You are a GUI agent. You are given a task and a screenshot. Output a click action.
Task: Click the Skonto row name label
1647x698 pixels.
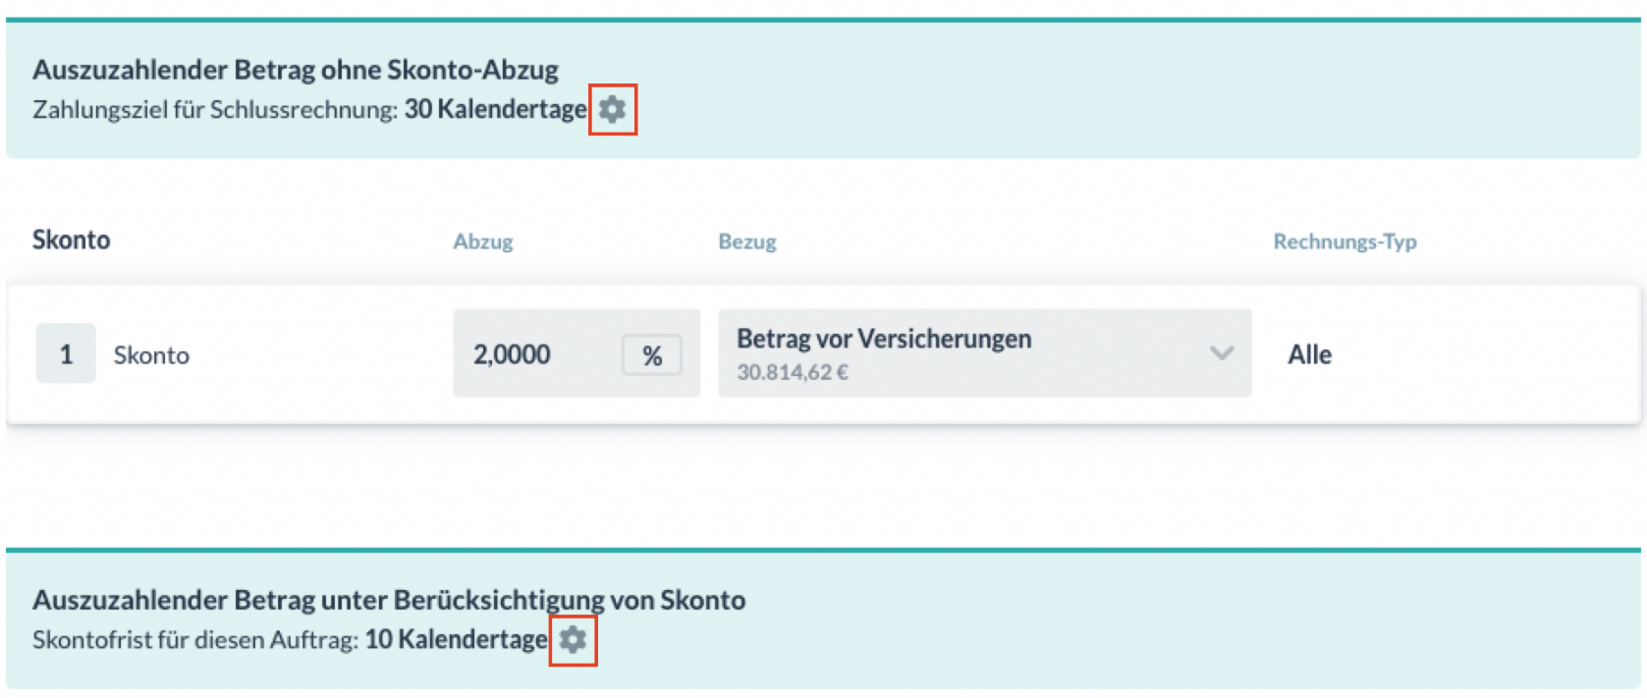click(x=151, y=355)
